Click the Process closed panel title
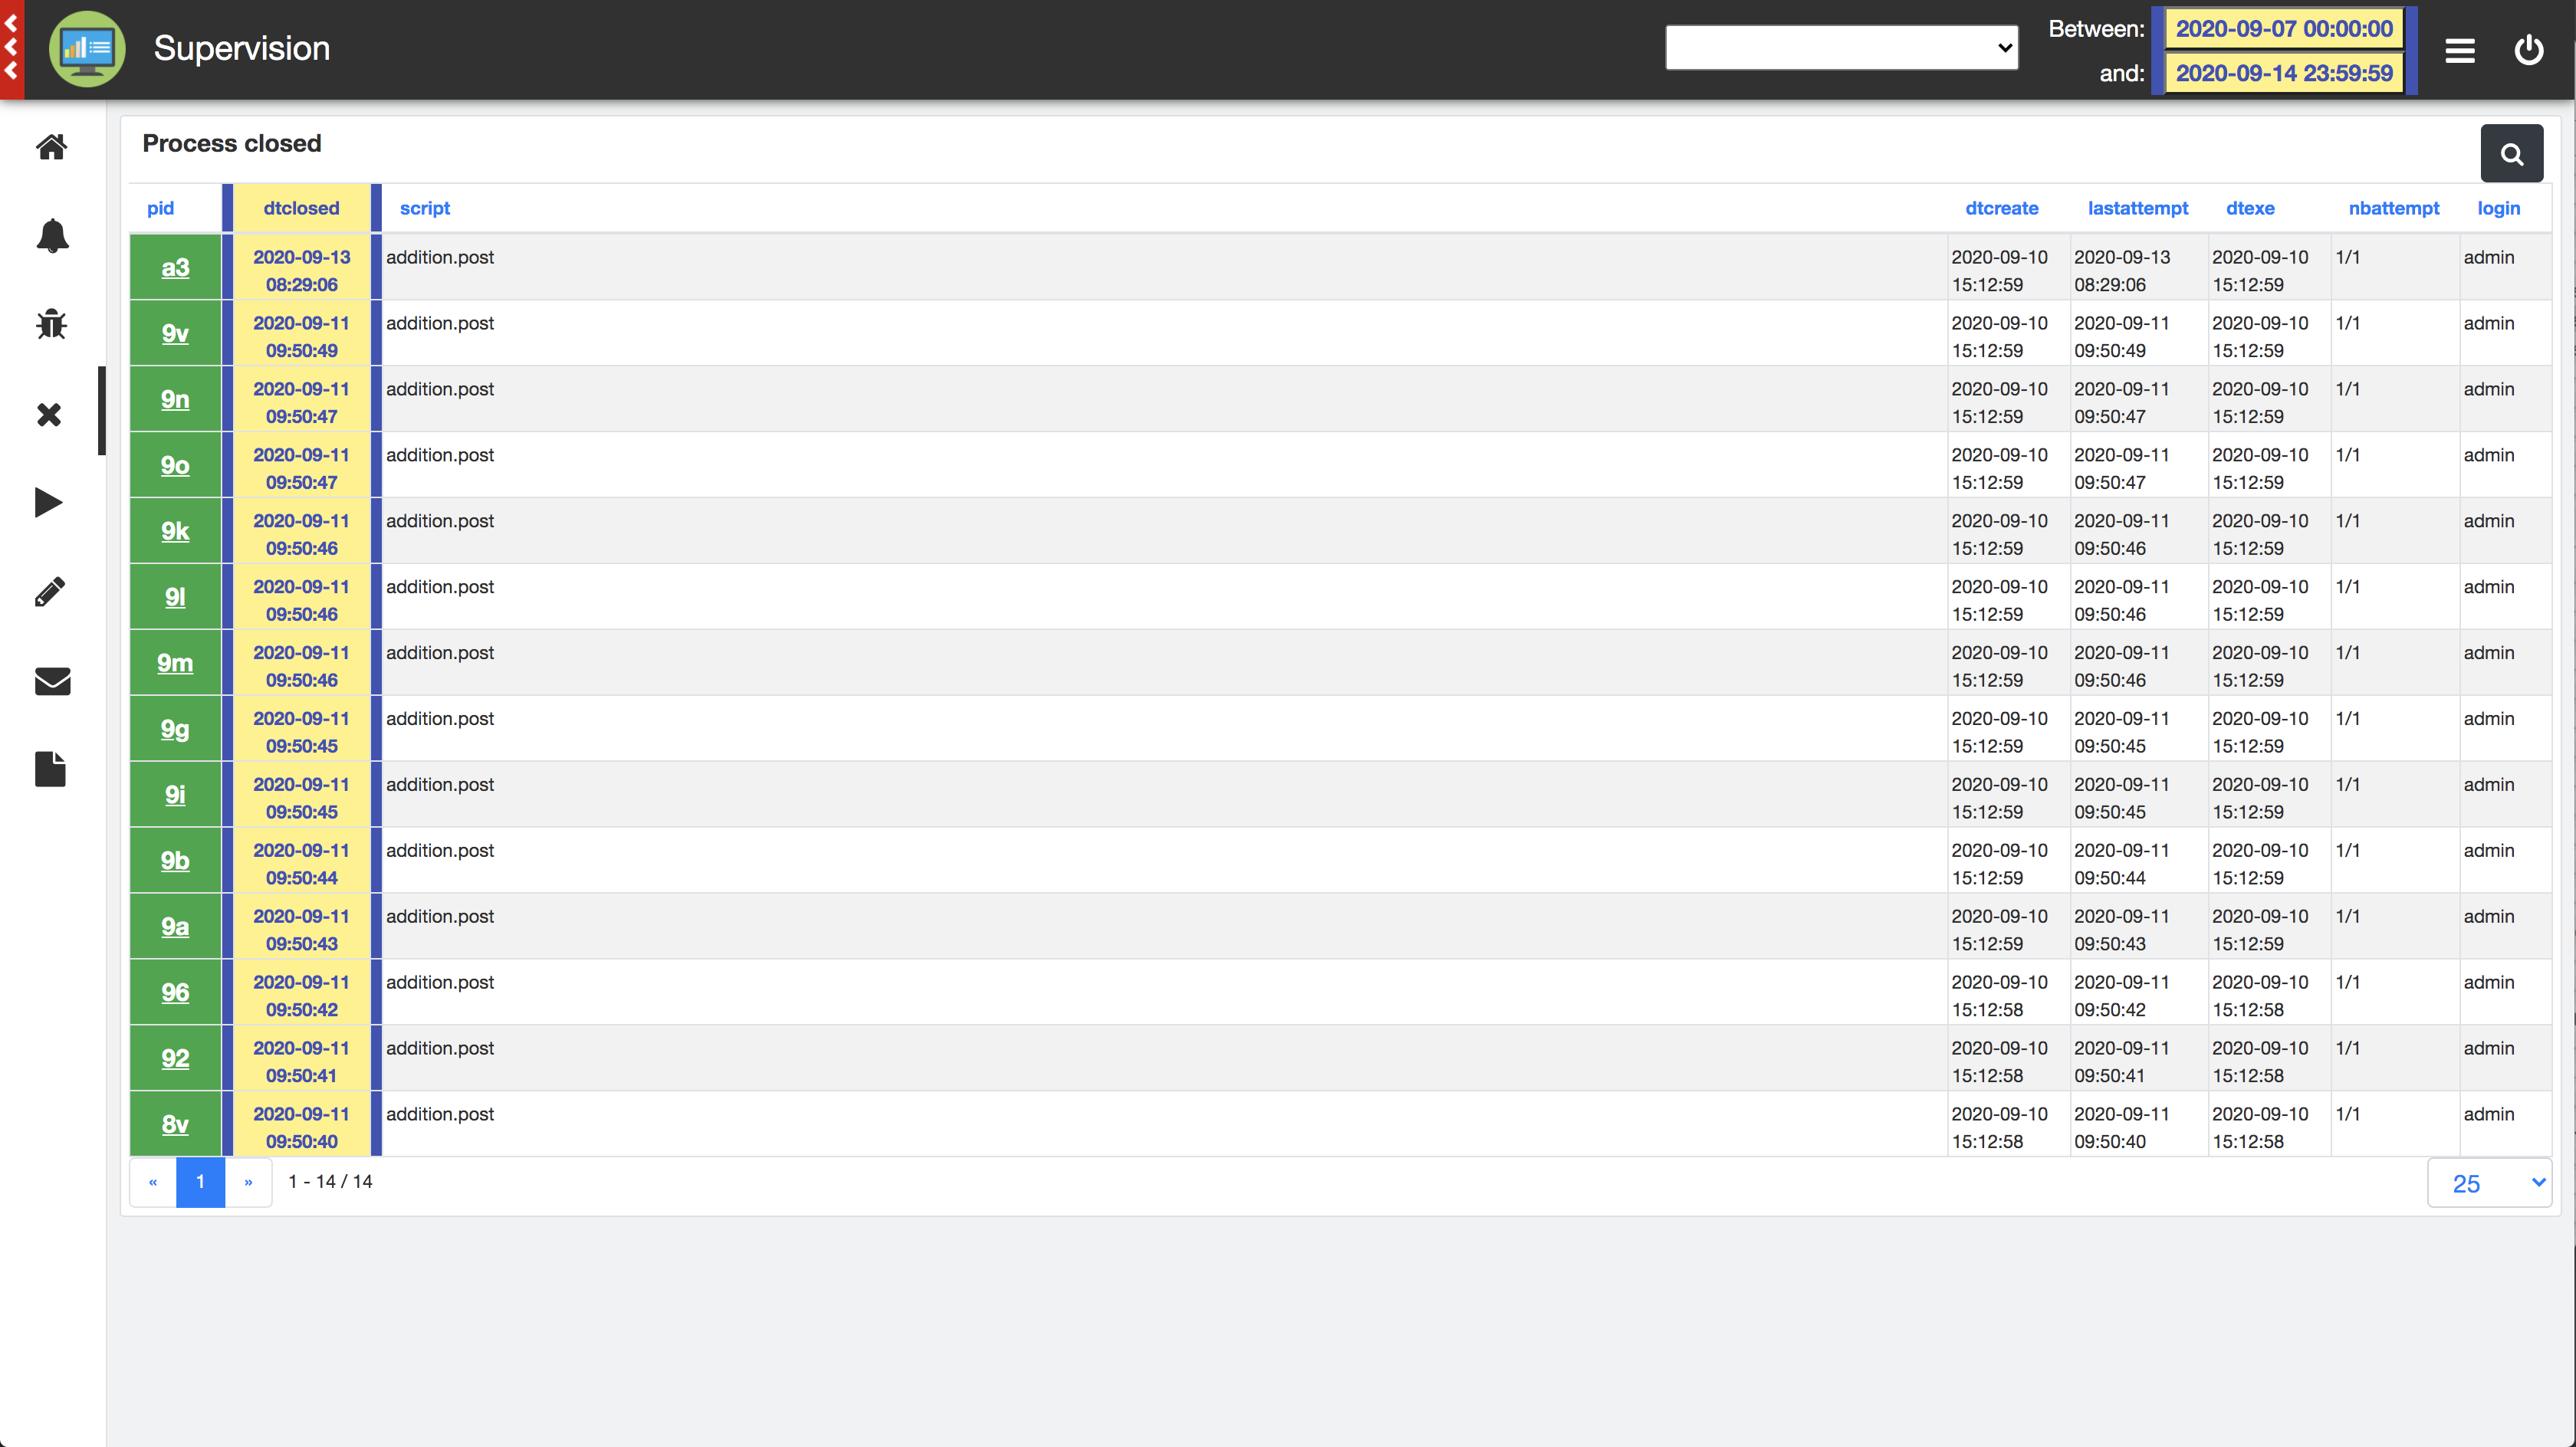This screenshot has height=1447, width=2576. [232, 143]
